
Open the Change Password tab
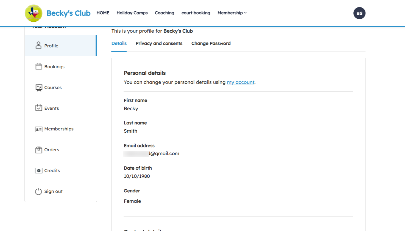211,44
